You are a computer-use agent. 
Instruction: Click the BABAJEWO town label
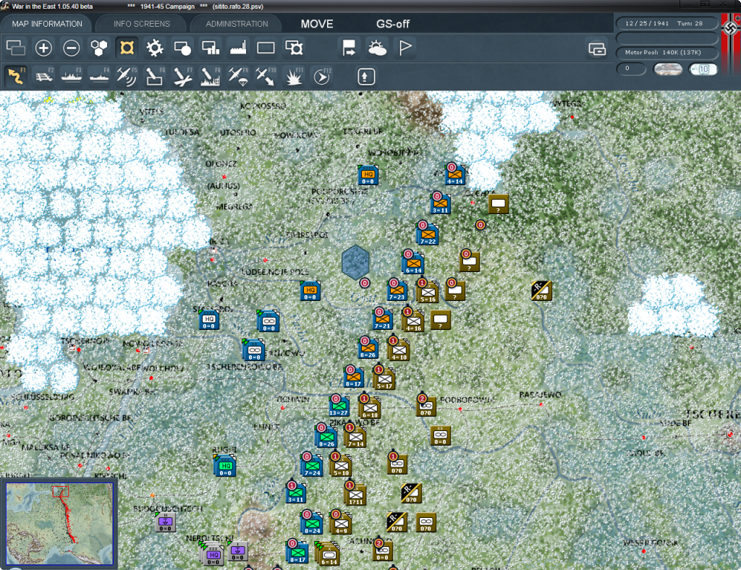(540, 395)
